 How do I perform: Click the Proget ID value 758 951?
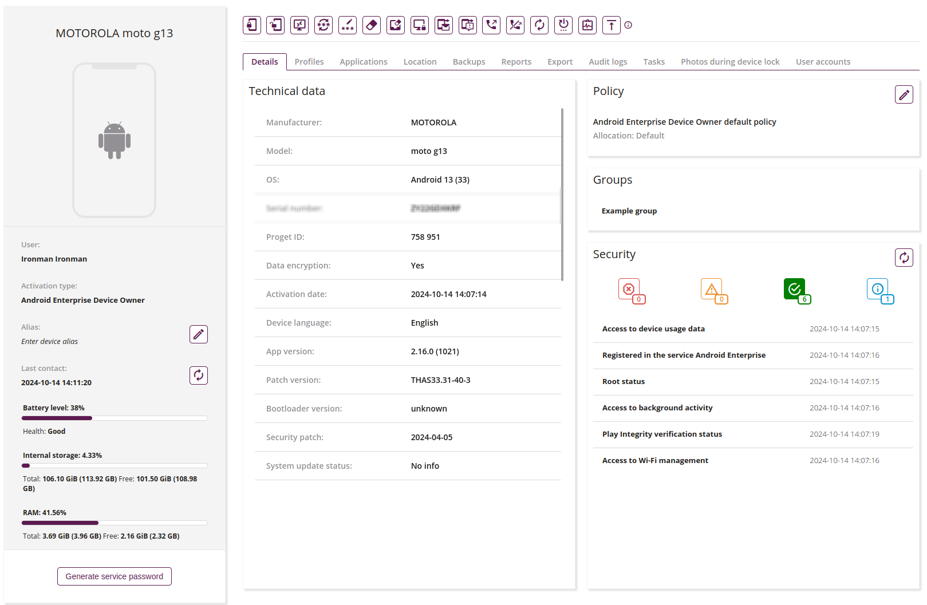tap(425, 237)
